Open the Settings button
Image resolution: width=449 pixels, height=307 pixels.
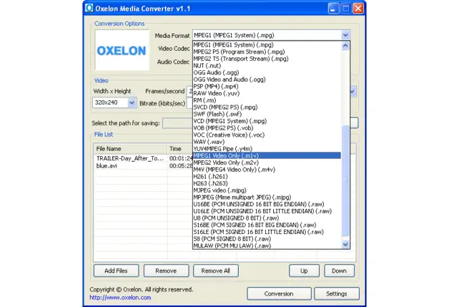click(337, 293)
